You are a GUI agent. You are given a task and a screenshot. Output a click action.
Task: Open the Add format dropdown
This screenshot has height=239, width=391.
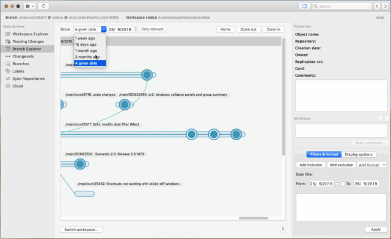click(x=372, y=165)
